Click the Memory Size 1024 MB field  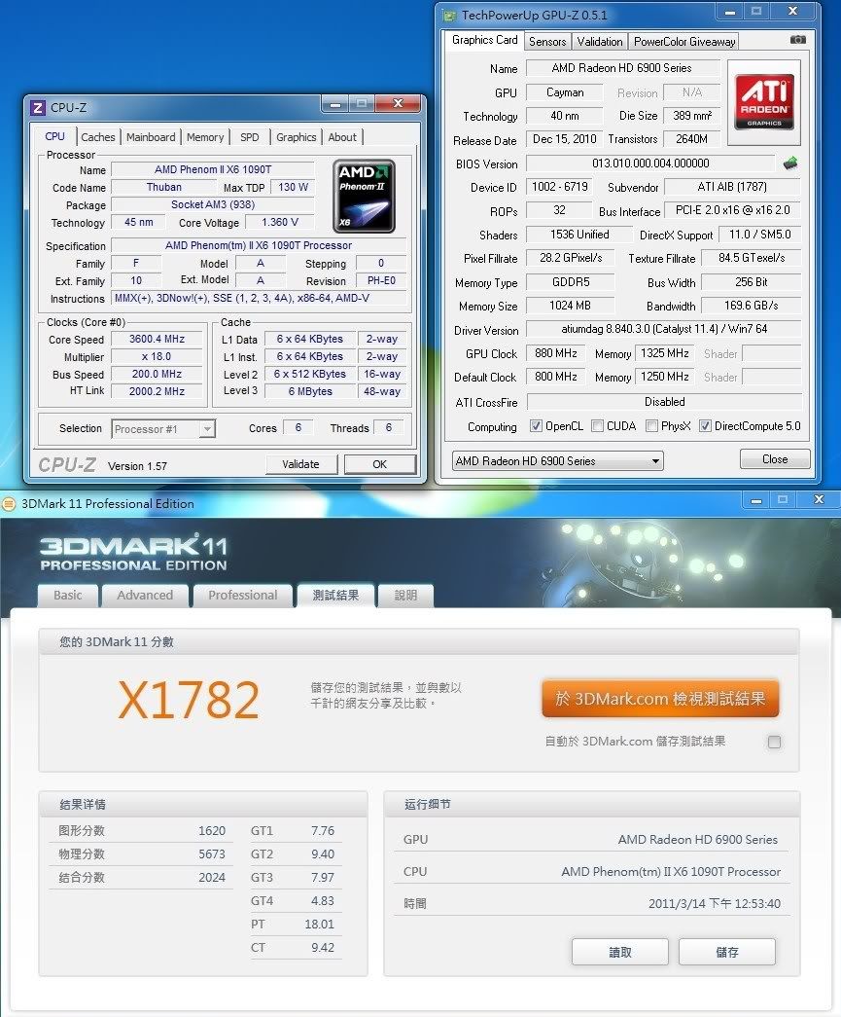pyautogui.click(x=570, y=306)
